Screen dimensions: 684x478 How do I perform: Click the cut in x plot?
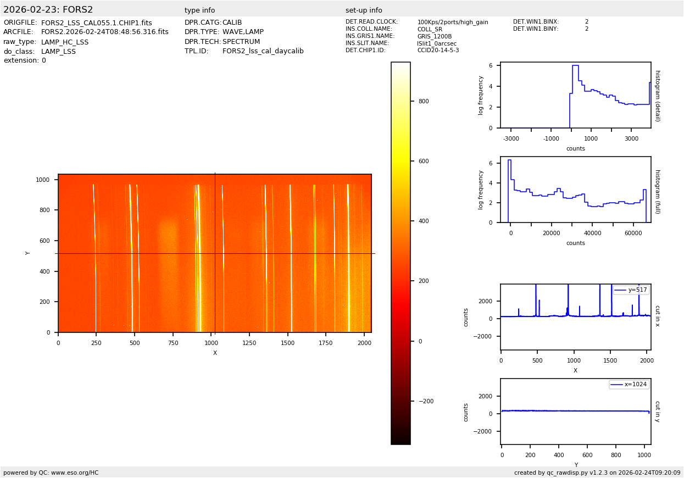(575, 316)
